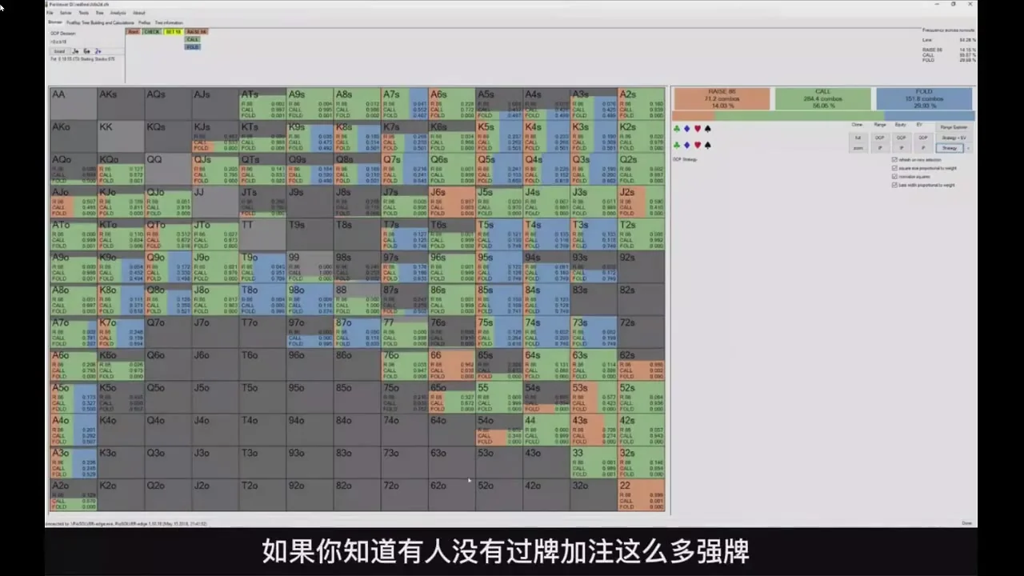
Task: Select the spade suit in the lower suit row
Action: click(x=708, y=145)
